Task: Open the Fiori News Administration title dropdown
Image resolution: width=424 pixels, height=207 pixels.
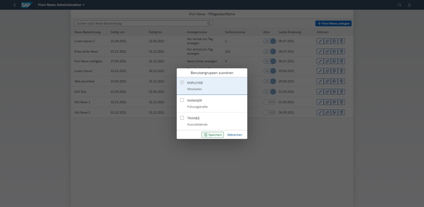Action: 61,5
